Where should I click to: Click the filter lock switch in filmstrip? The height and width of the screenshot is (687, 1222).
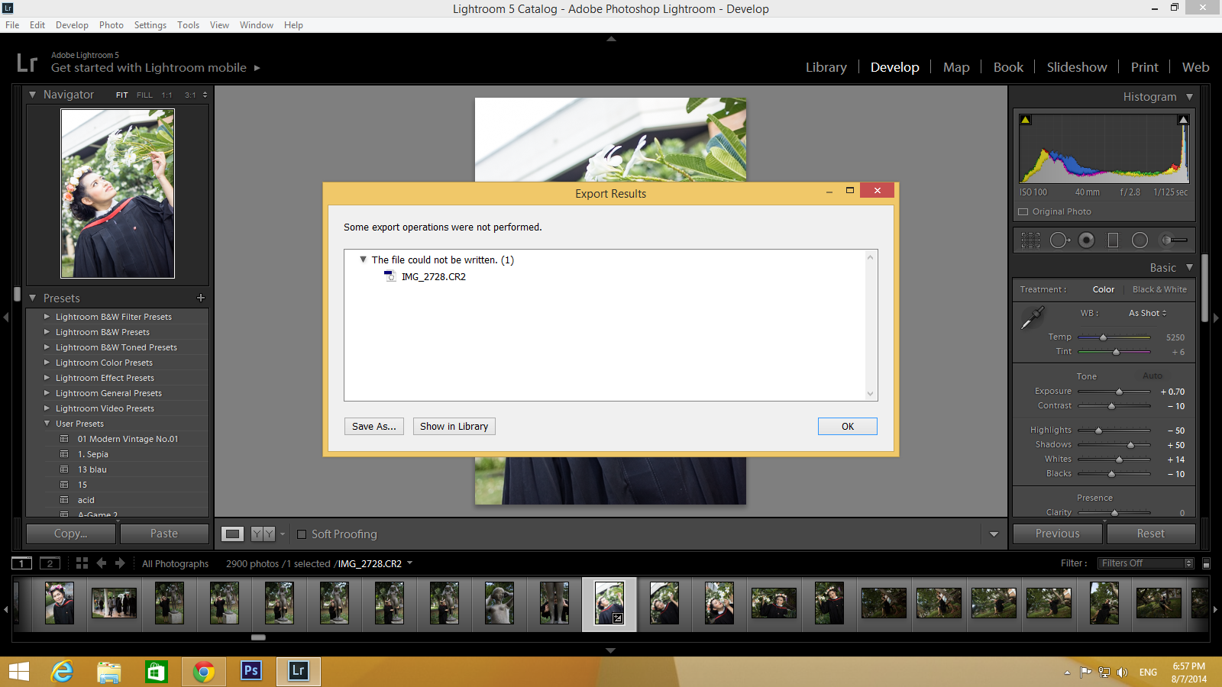point(1206,563)
